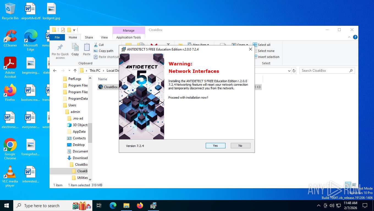Open VLC media player desktop shortcut

[10, 176]
